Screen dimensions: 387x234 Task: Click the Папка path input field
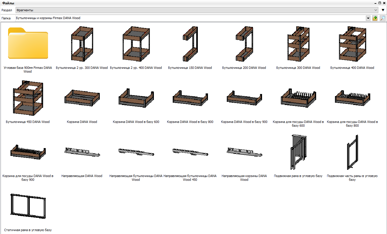pos(190,18)
